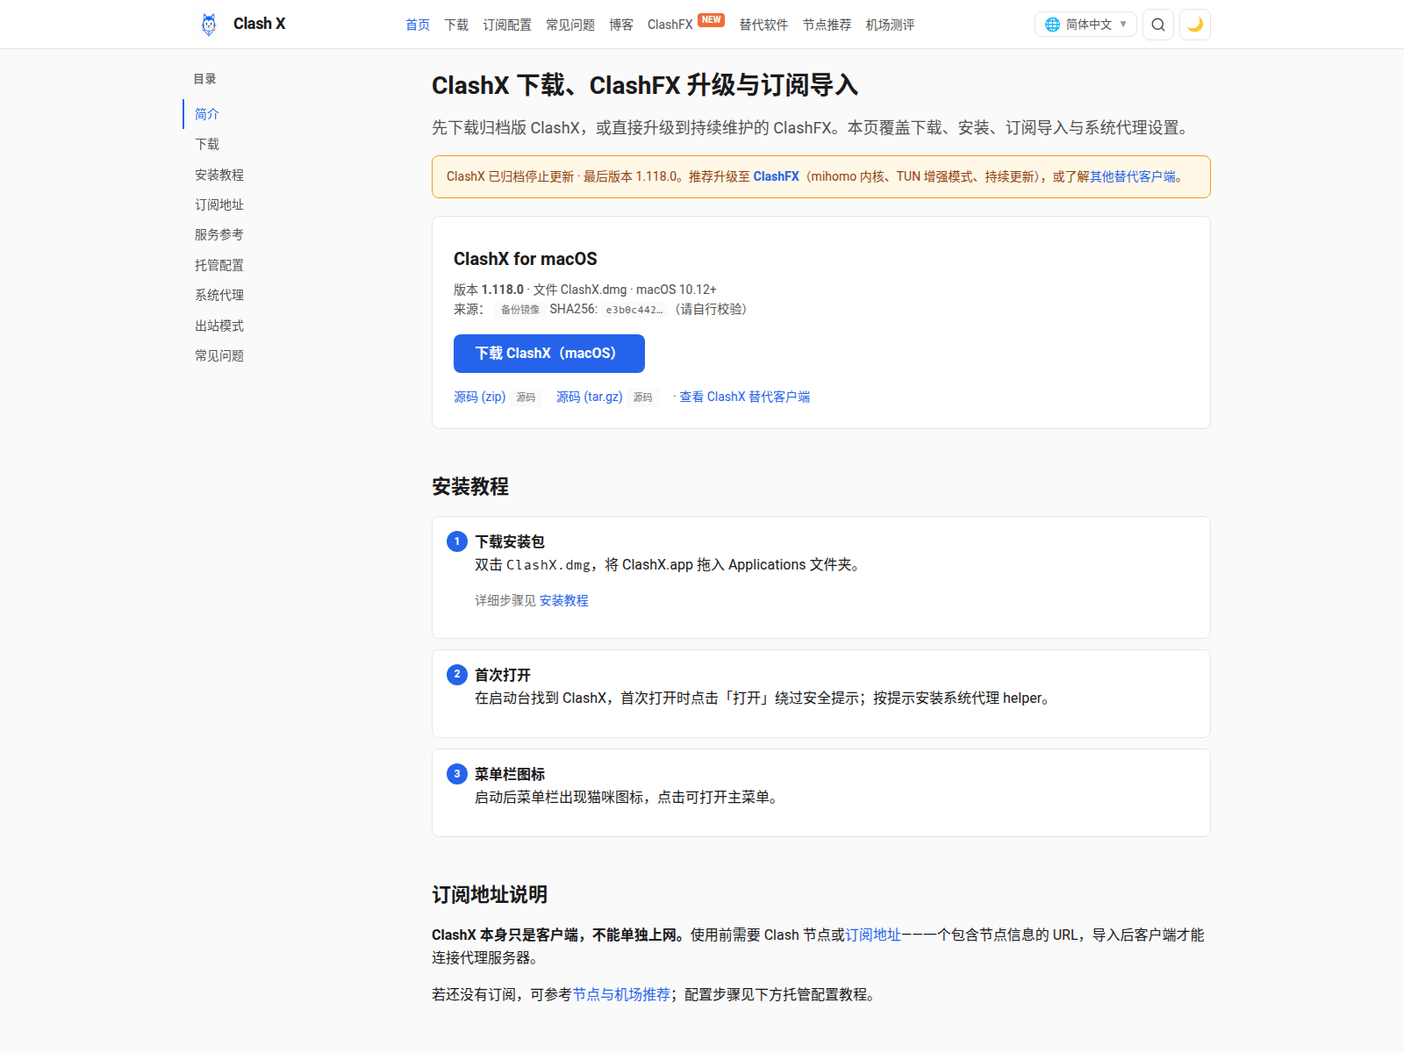Open 下载 in the top navigation
1404x1053 pixels.
click(456, 25)
